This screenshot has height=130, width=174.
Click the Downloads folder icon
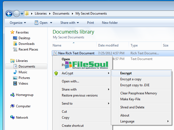coord(15,44)
